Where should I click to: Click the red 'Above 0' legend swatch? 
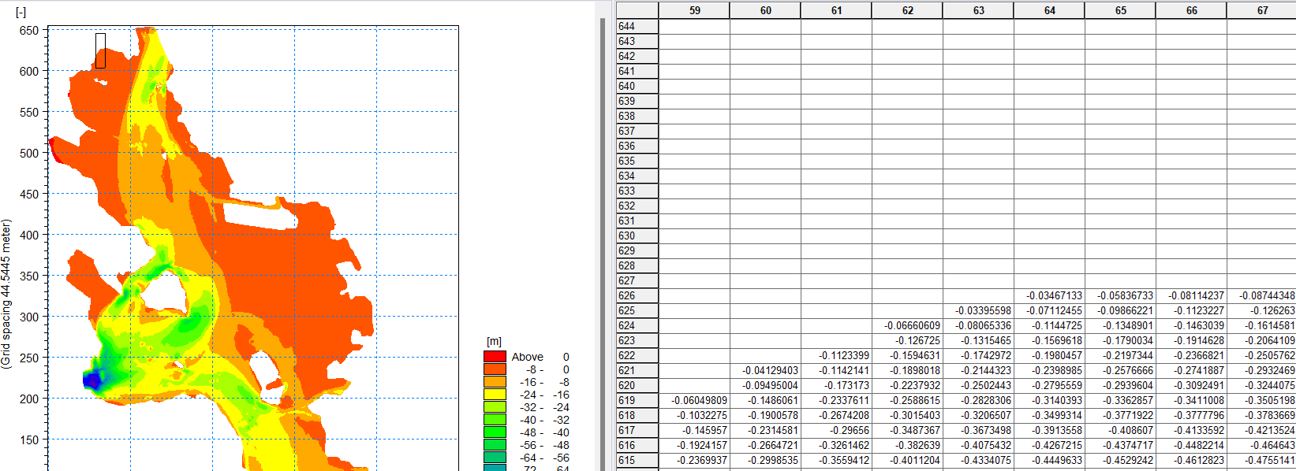[x=495, y=357]
